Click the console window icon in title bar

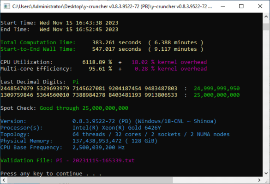[x=7, y=6]
